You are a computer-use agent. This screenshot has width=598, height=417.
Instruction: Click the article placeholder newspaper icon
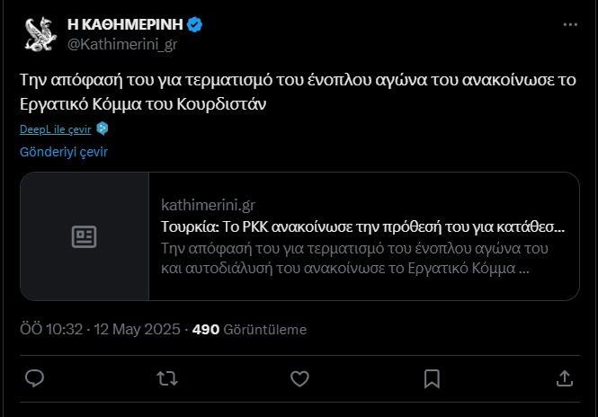[85, 236]
